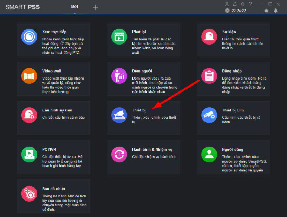Screen dimensions: 287x217
Task: Show alarm notifications bell icon
Action: coord(276,11)
